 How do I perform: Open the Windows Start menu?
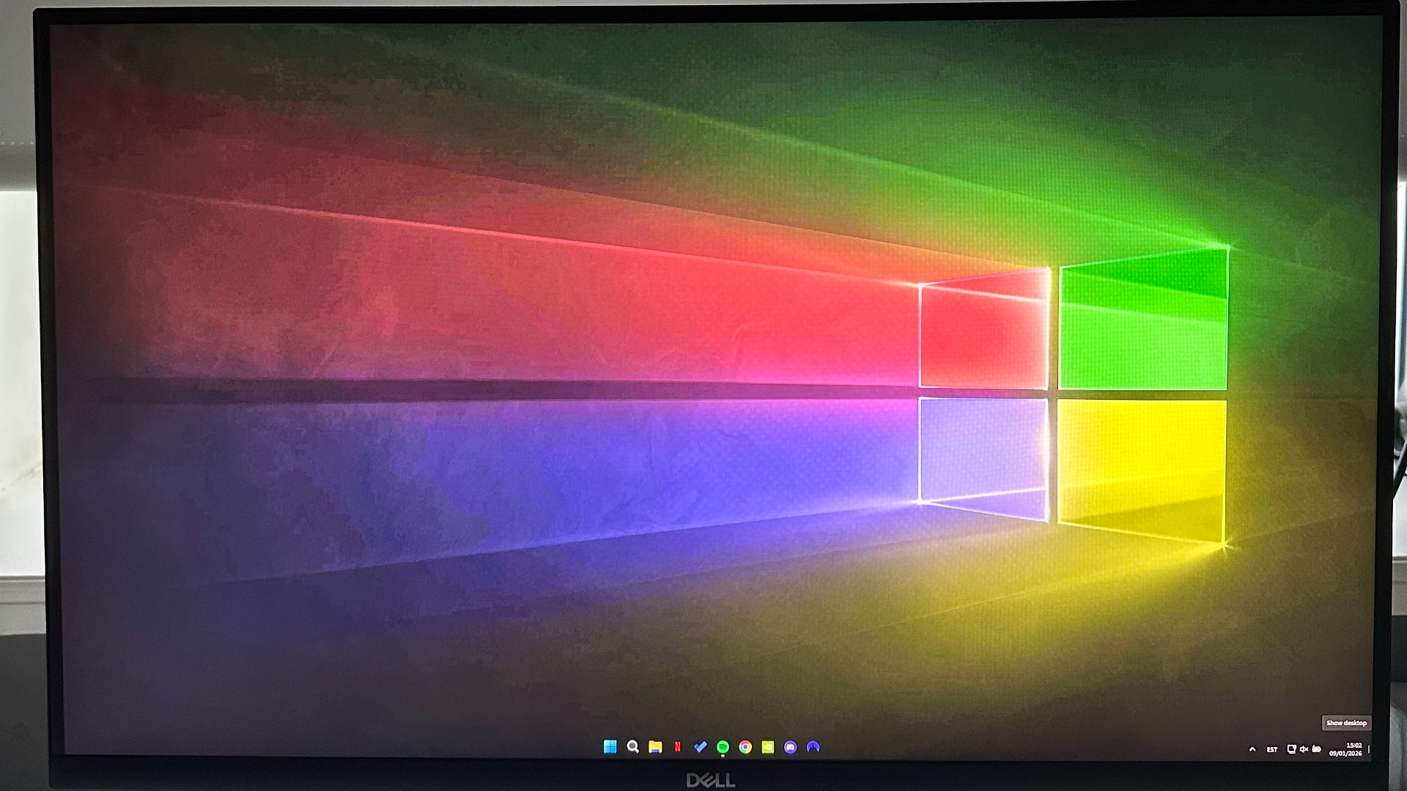tap(610, 746)
